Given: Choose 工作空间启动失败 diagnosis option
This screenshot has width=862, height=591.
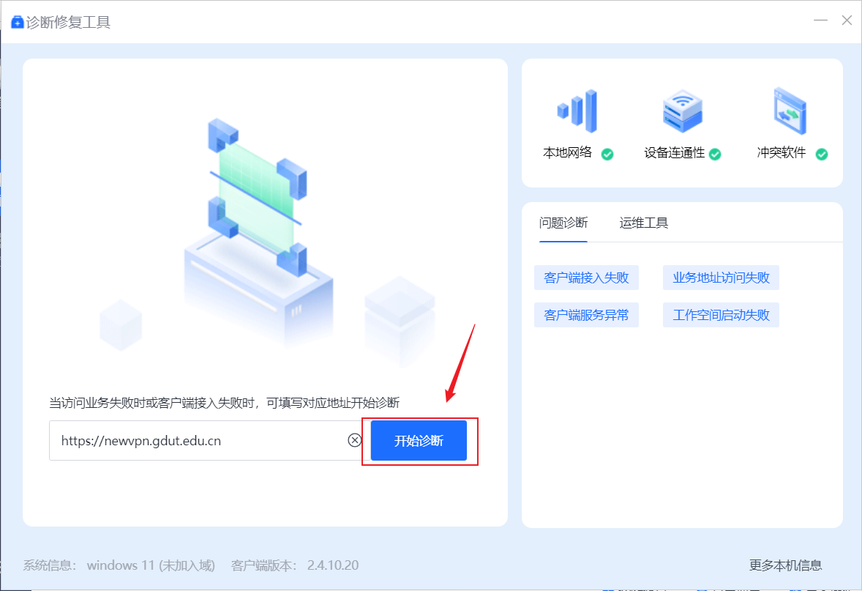Looking at the screenshot, I should 721,315.
